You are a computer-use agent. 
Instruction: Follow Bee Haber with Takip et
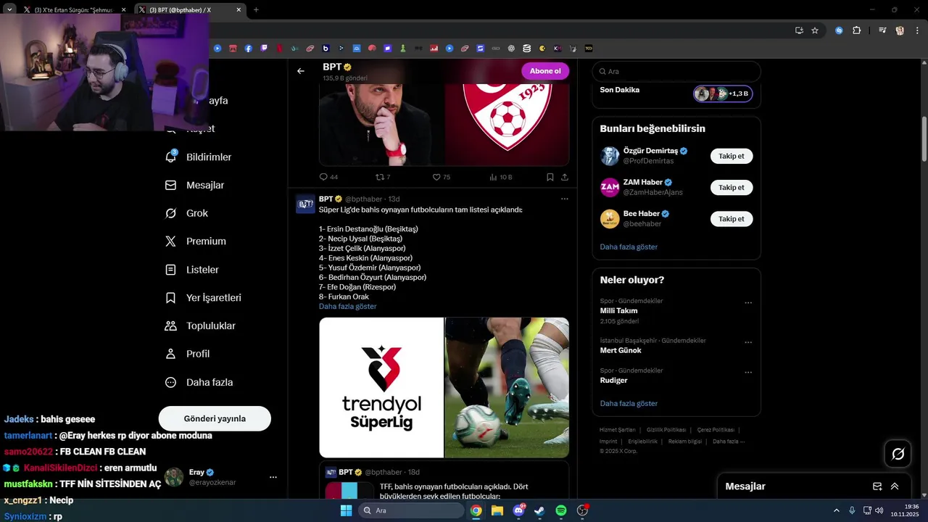click(x=732, y=218)
